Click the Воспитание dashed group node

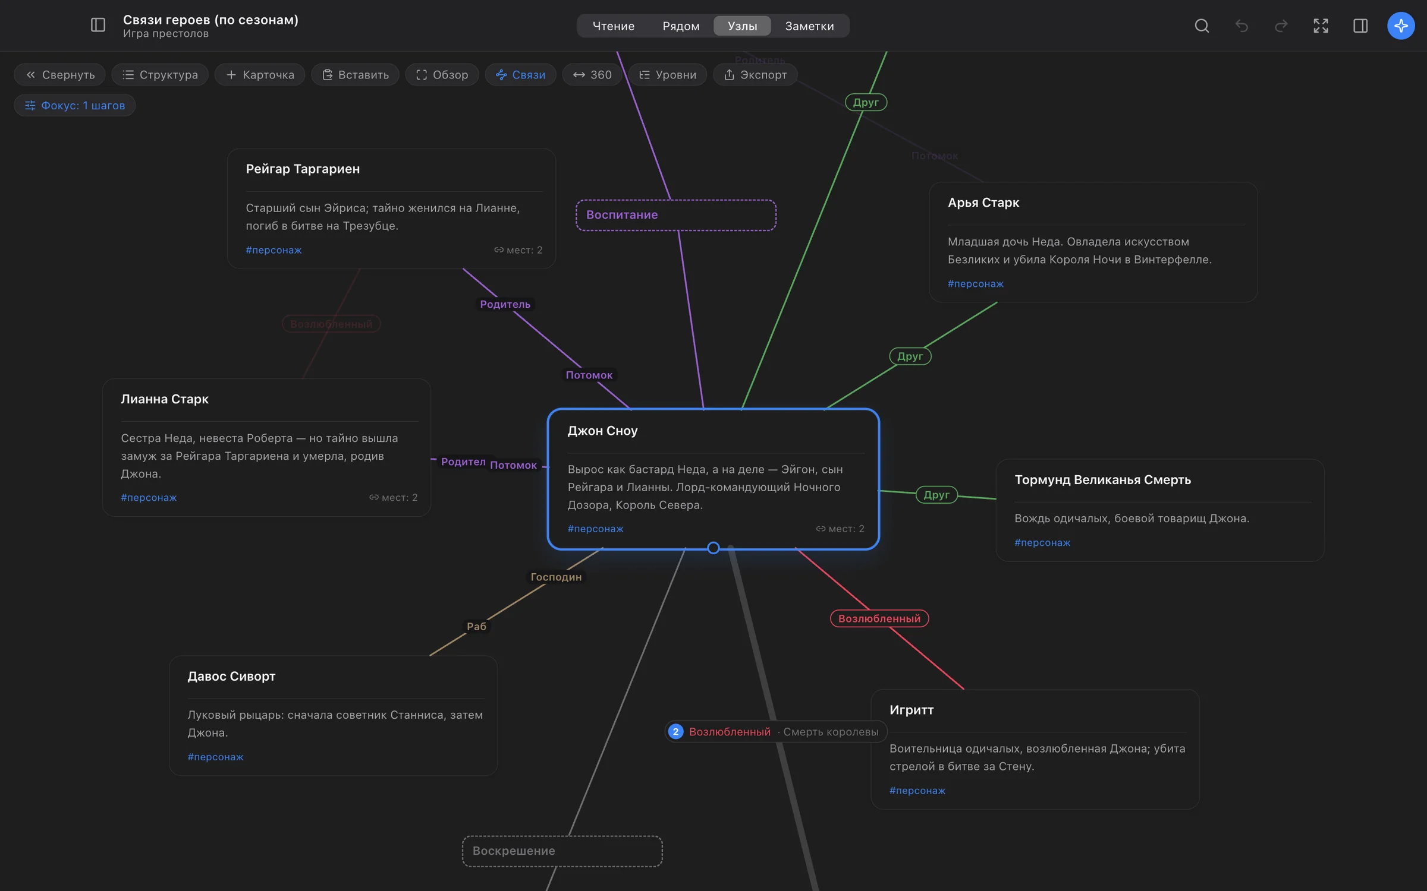(676, 215)
